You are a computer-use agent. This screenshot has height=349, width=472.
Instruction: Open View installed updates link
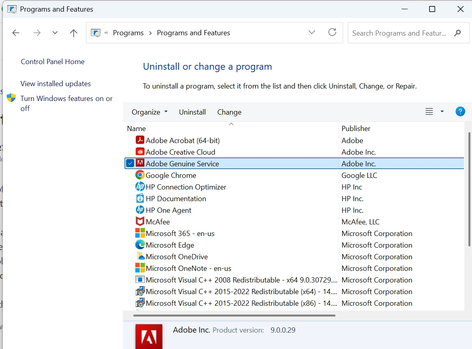(x=56, y=83)
